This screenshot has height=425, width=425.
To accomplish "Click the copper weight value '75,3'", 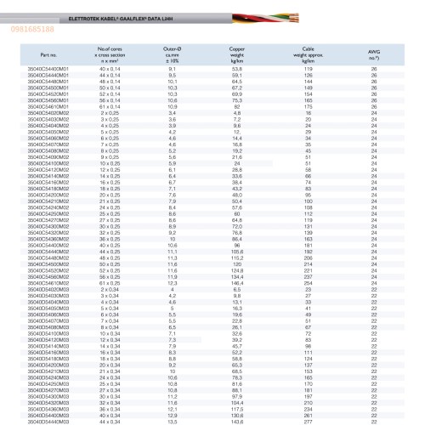I will point(237,100).
